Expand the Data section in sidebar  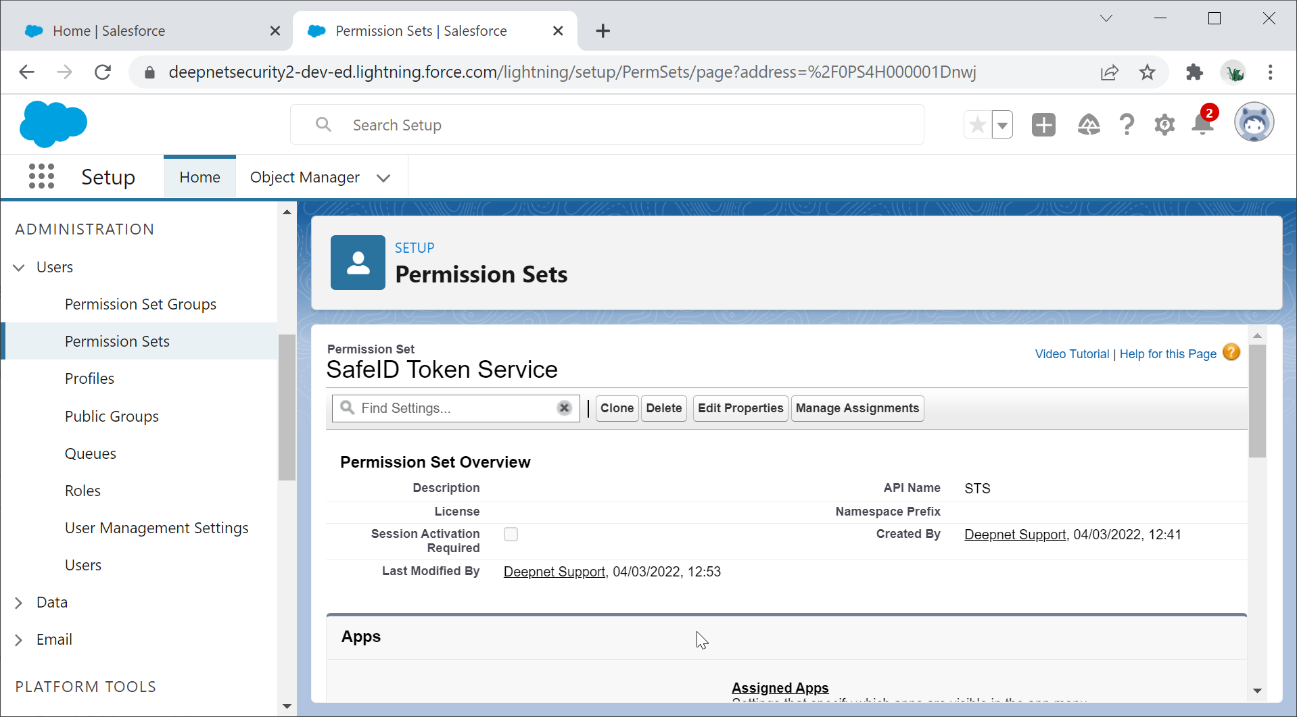tap(19, 603)
